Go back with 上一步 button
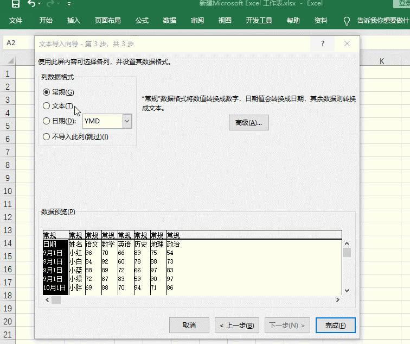The height and width of the screenshot is (344, 410). click(x=236, y=325)
